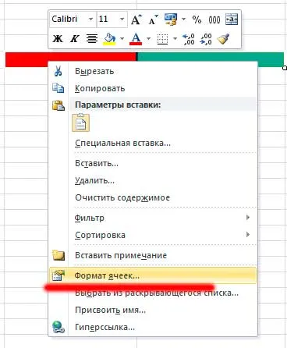Apply percent style format
Image resolution: width=287 pixels, height=348 pixels.
click(197, 20)
